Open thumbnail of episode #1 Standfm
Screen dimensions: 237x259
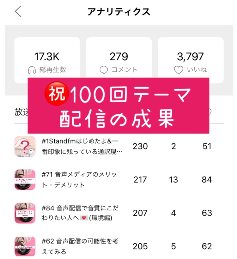click(x=25, y=146)
